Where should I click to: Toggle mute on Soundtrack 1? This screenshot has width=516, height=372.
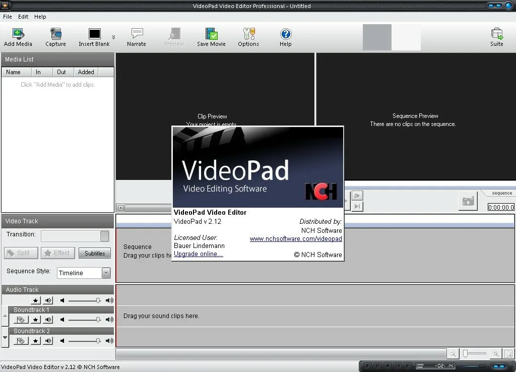pos(48,320)
